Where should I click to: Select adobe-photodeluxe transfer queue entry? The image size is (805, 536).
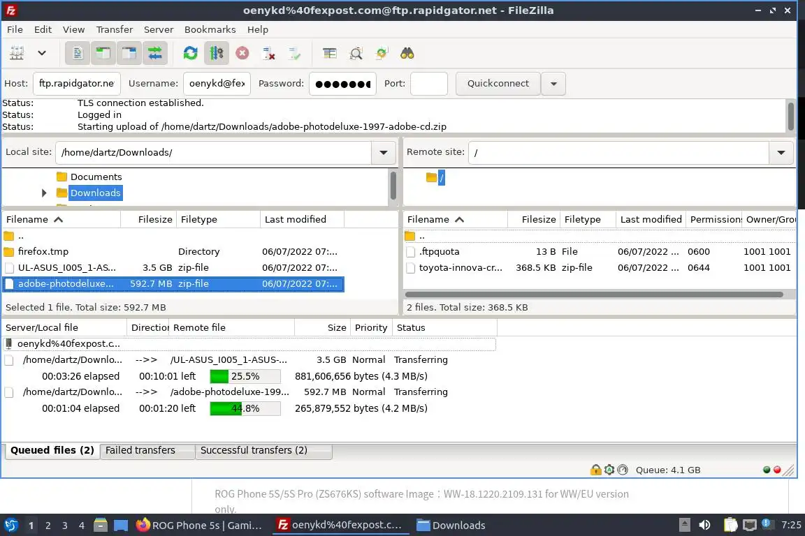[x=249, y=392]
